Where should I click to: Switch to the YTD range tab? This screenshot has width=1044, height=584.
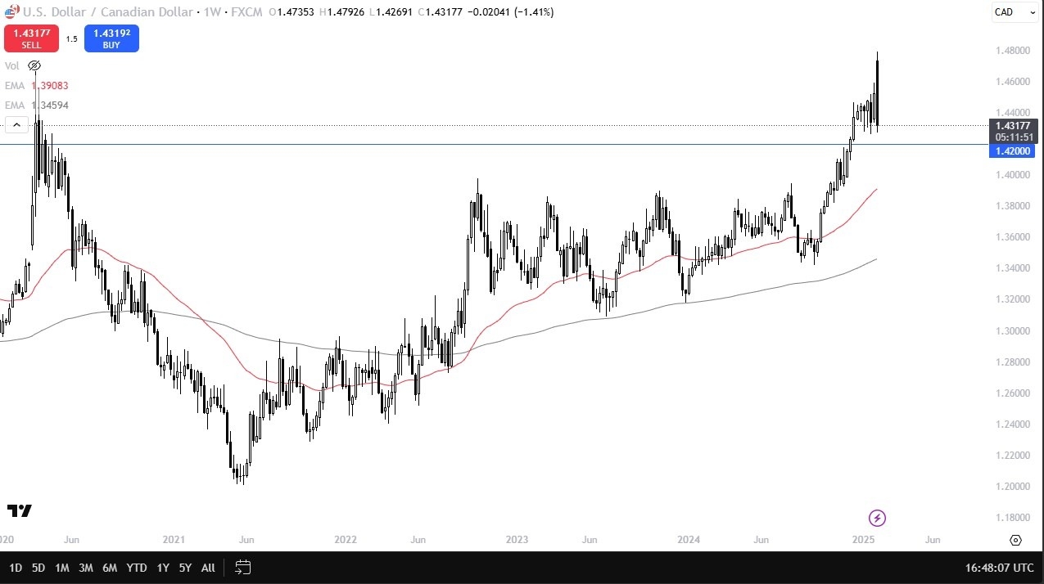(136, 567)
